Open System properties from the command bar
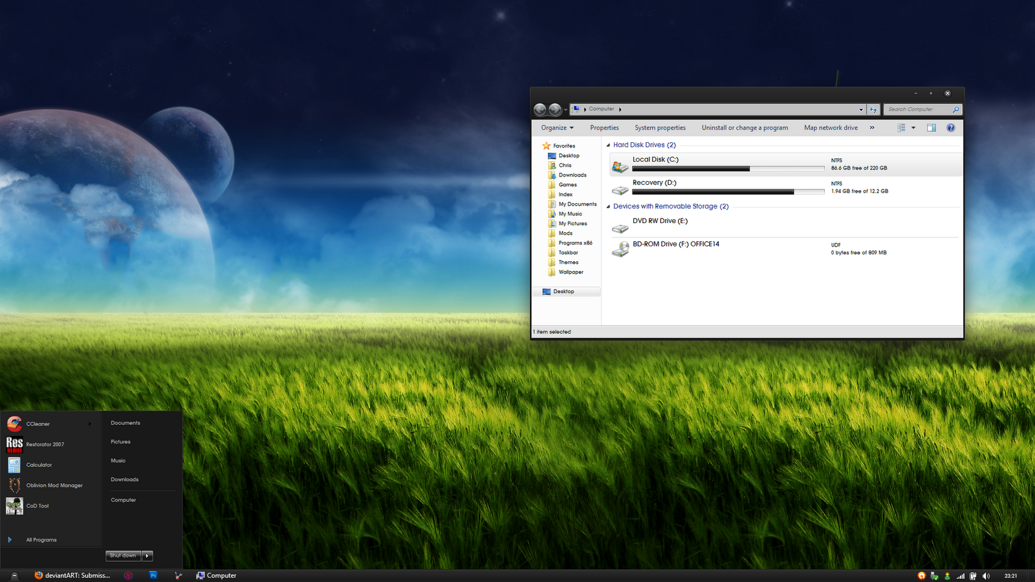 click(660, 127)
